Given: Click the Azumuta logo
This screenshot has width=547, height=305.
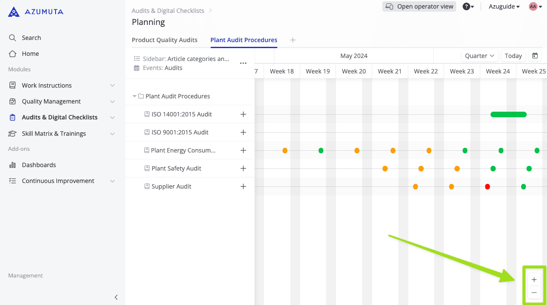Looking at the screenshot, I should click(36, 12).
